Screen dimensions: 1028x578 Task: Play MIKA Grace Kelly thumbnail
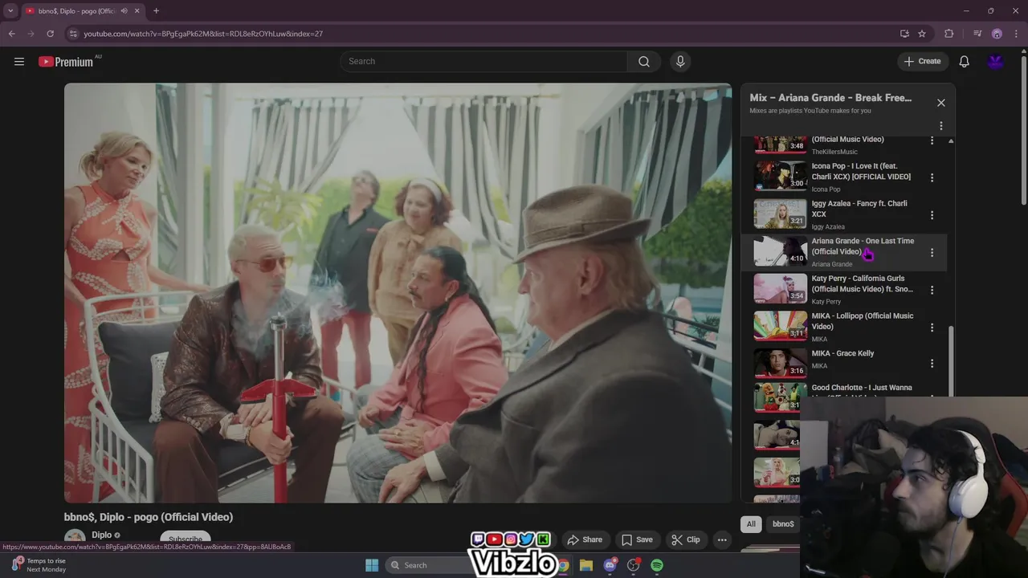(780, 363)
